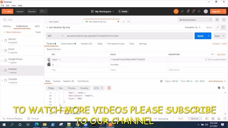
Task: Add a new request tab with plus
Action: pyautogui.click(x=124, y=22)
